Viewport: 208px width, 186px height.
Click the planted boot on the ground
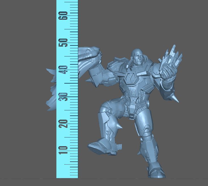pyautogui.click(x=156, y=171)
